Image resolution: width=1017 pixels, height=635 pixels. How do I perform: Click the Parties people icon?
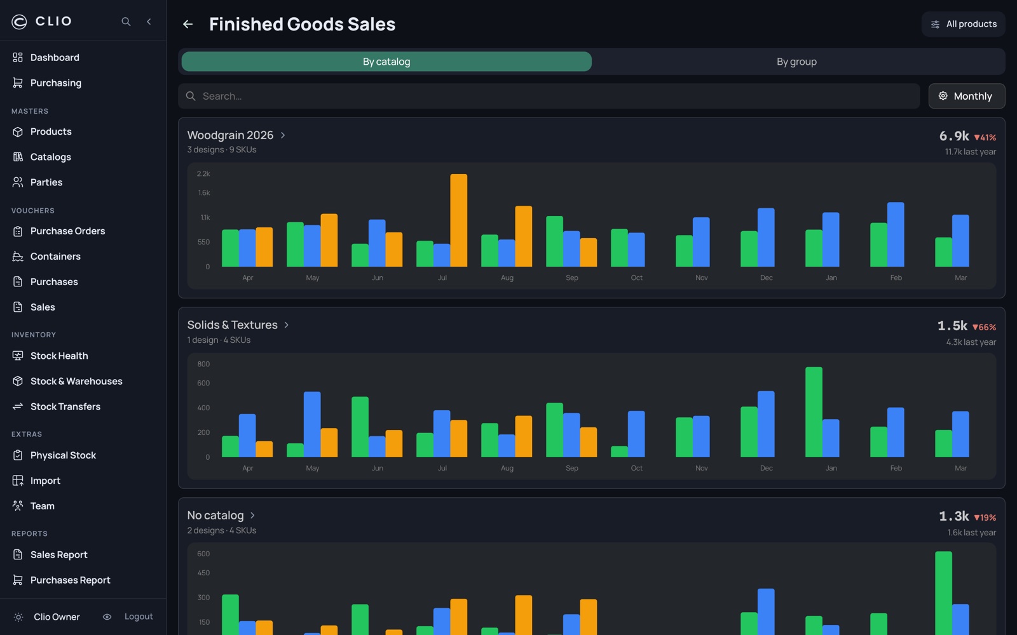tap(18, 182)
